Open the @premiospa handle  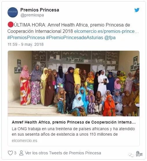tap(32, 15)
